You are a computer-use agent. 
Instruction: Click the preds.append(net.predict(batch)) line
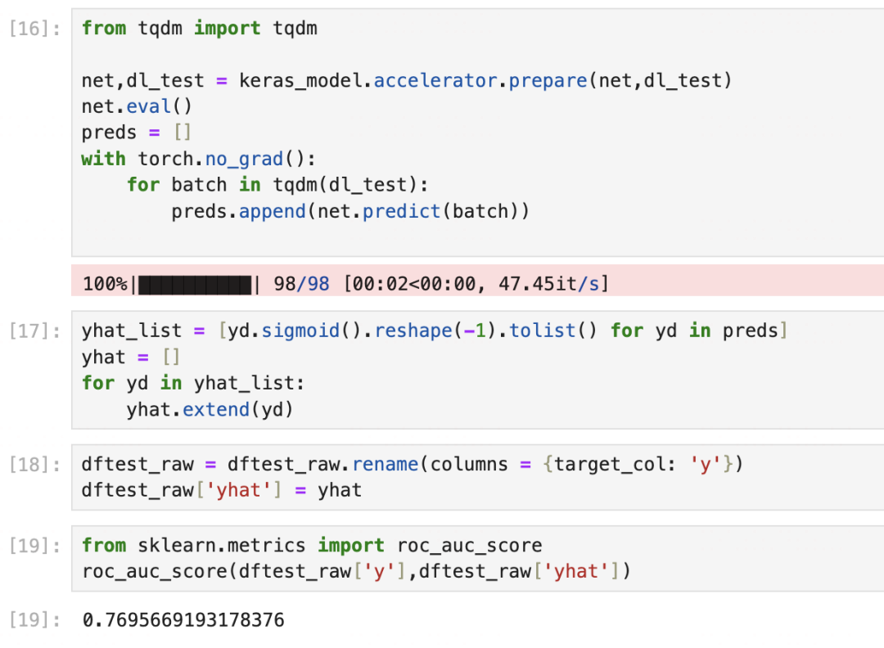tap(350, 211)
